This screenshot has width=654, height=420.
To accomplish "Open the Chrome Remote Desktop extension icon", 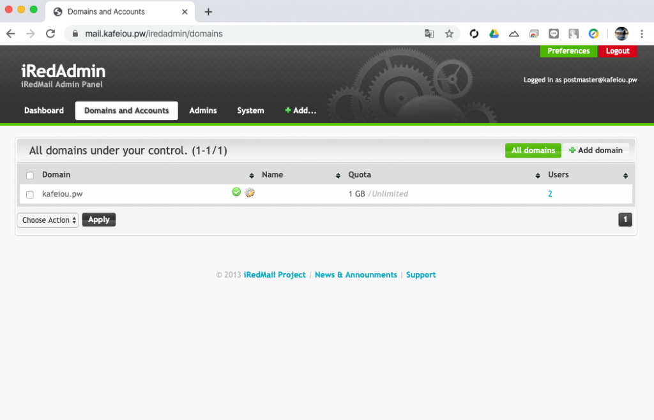I will 534,34.
